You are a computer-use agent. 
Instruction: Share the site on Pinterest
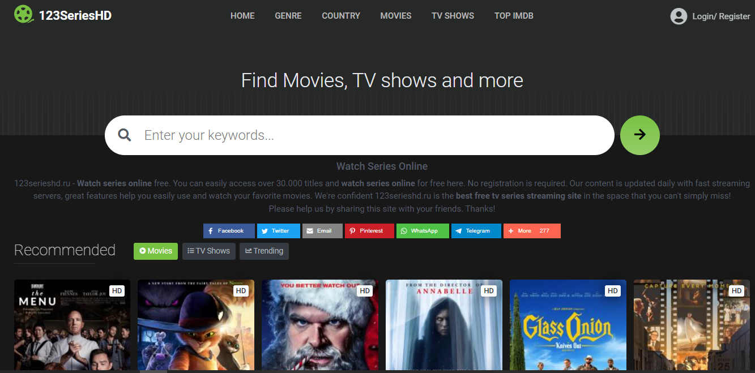369,231
